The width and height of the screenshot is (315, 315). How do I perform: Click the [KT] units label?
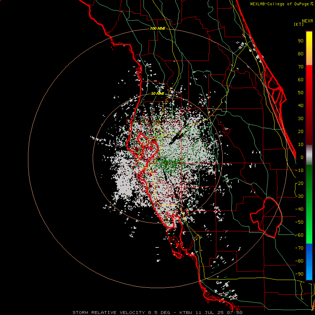point(299,24)
